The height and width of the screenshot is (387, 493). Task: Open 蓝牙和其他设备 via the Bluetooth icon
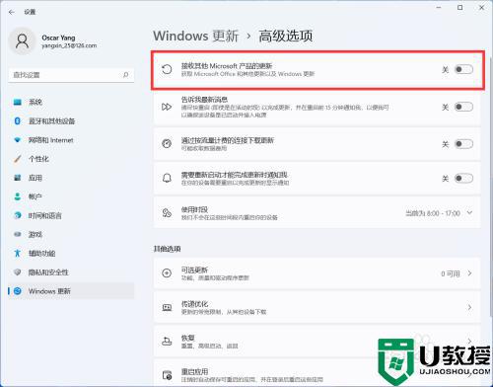18,120
